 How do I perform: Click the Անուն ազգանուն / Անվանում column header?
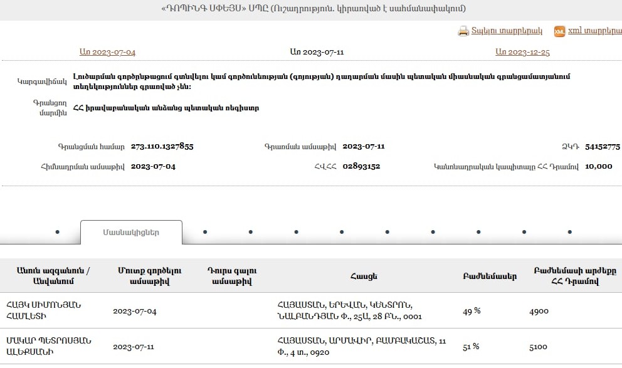pos(53,276)
